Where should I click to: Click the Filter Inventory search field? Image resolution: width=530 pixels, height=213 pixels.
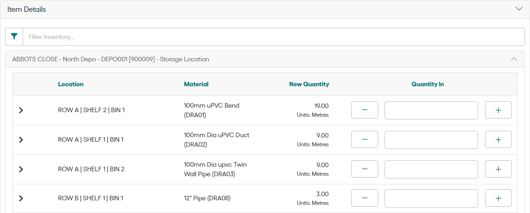(x=273, y=37)
